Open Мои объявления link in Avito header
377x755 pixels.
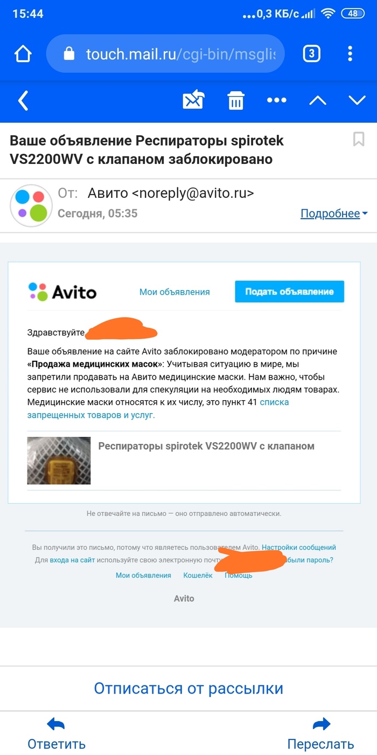(174, 292)
